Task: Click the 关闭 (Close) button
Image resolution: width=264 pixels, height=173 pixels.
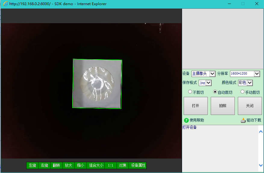Action: 250,106
